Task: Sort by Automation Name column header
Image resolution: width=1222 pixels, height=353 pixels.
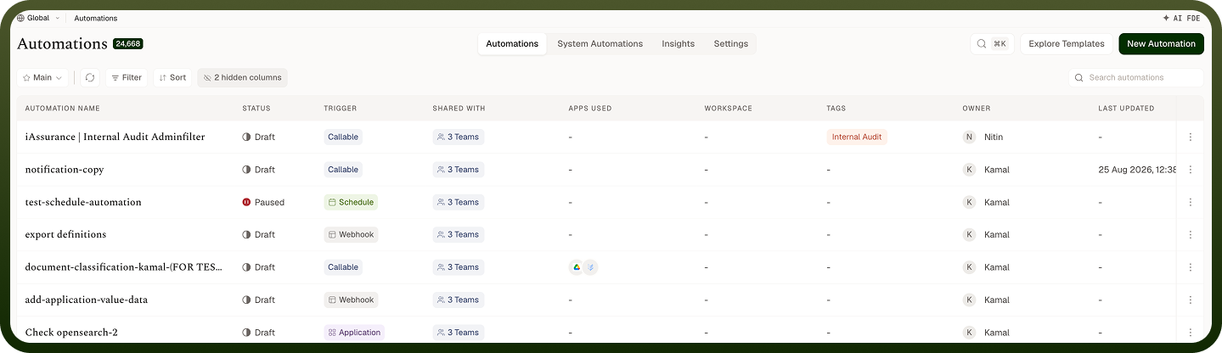Action: pyautogui.click(x=62, y=109)
